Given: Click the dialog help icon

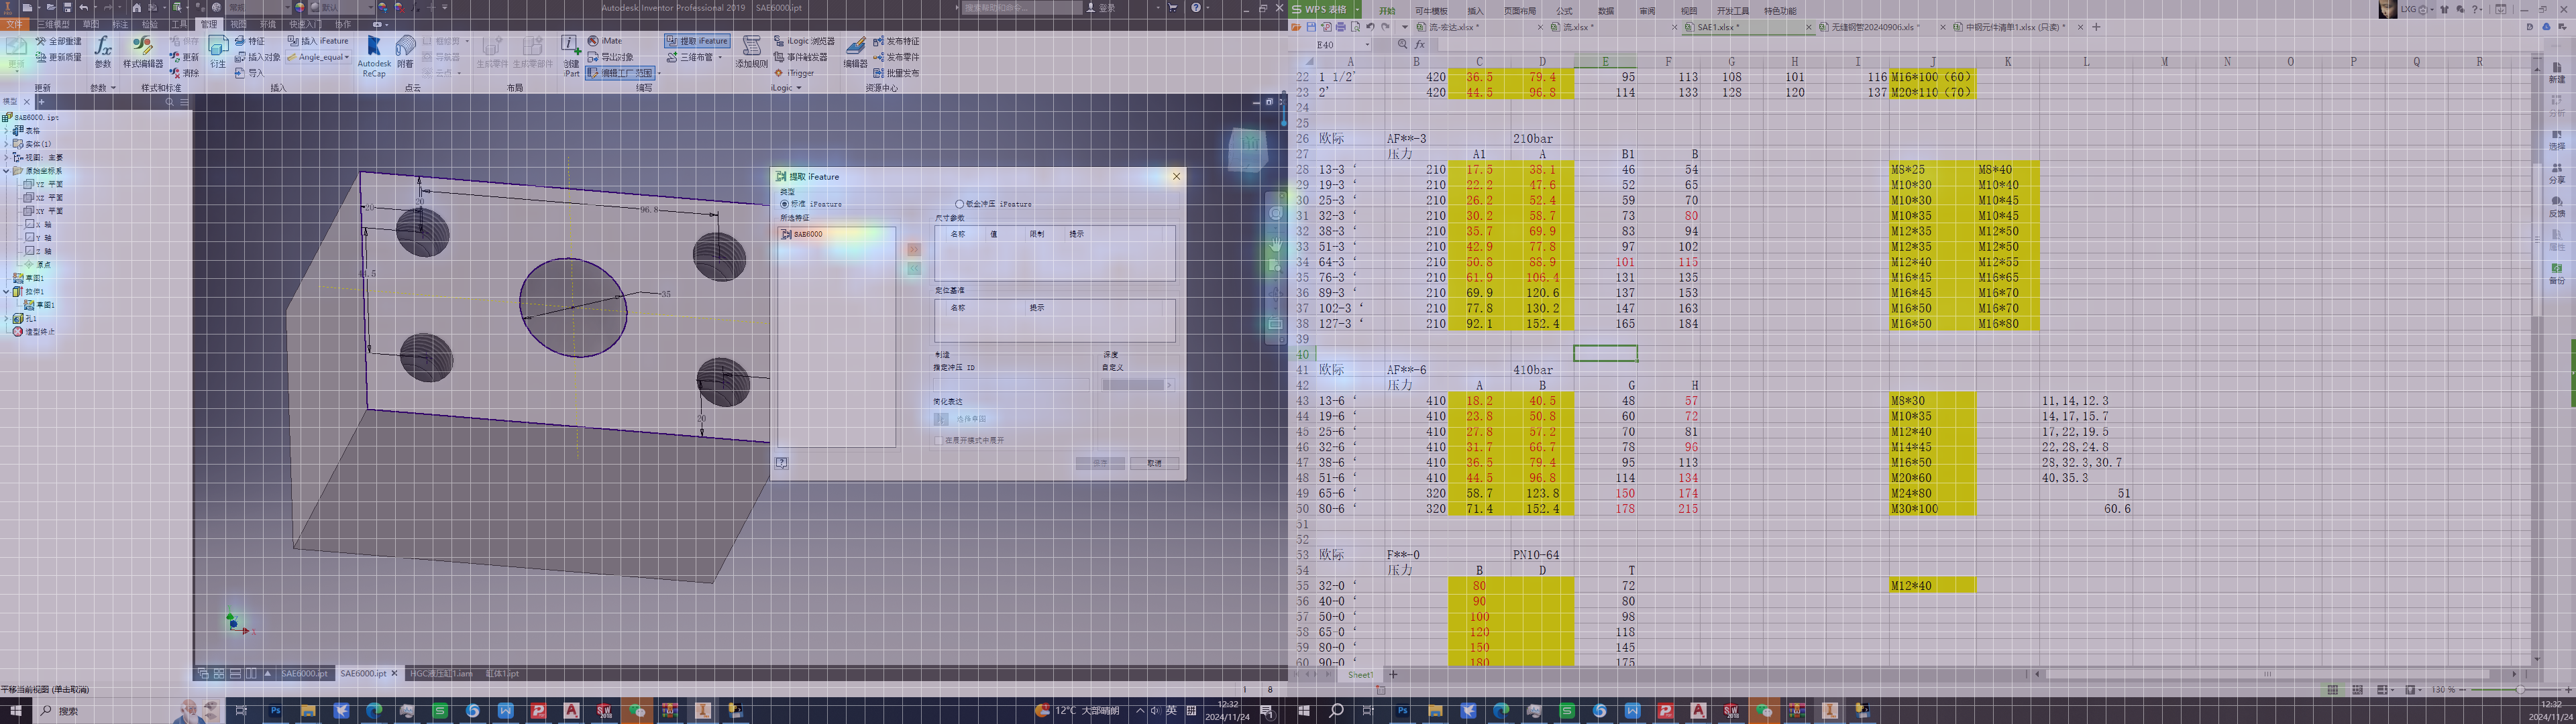Looking at the screenshot, I should click(x=782, y=463).
